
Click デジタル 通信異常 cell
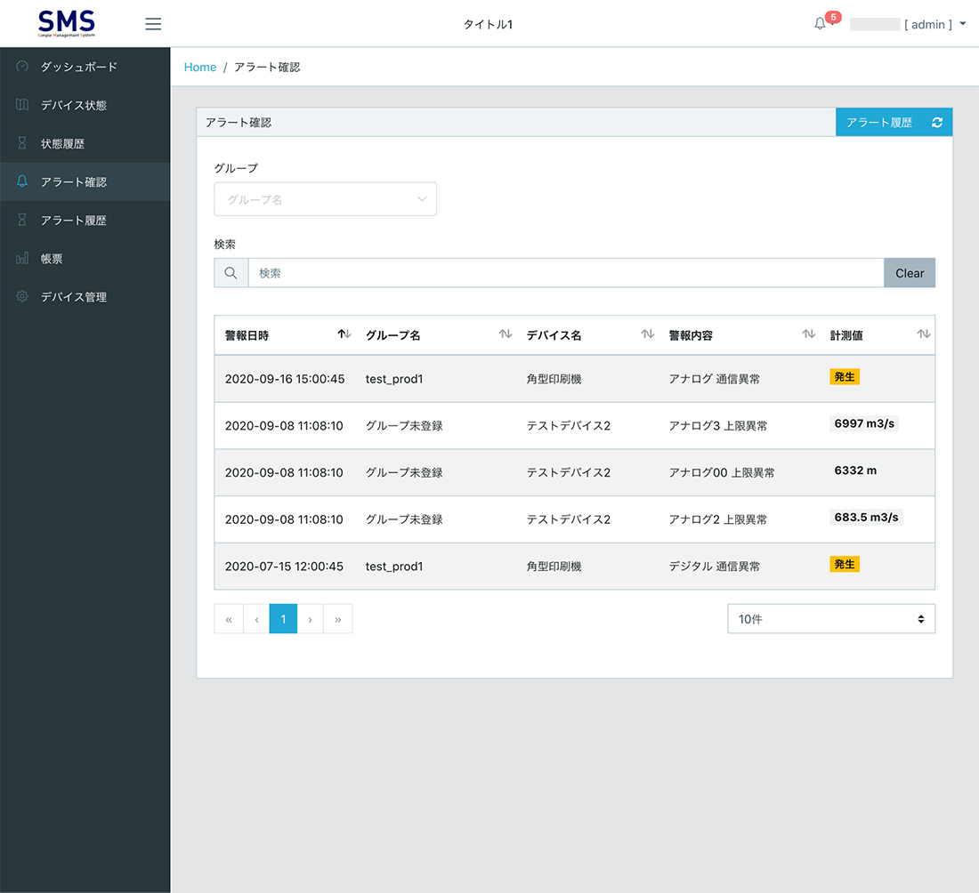click(x=715, y=566)
